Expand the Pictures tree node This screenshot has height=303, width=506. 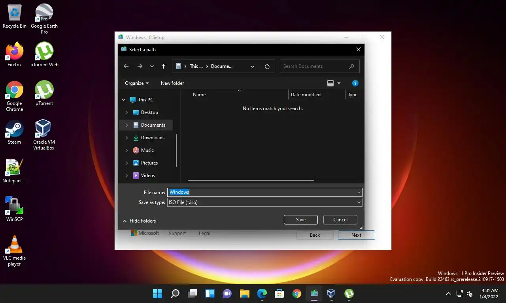pos(126,163)
